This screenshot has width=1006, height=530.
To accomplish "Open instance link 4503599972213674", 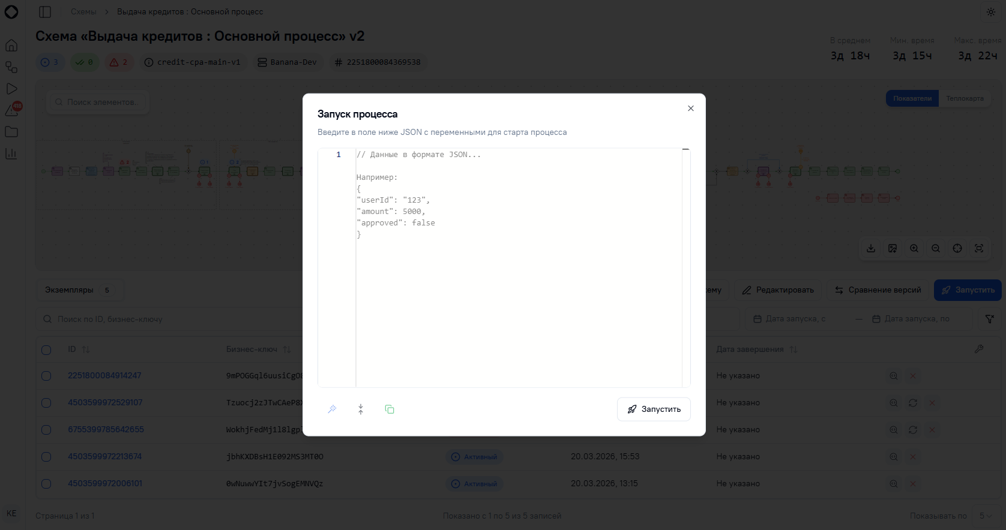I will tap(104, 456).
